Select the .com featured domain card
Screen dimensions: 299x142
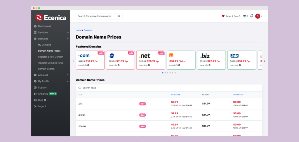tap(90, 60)
